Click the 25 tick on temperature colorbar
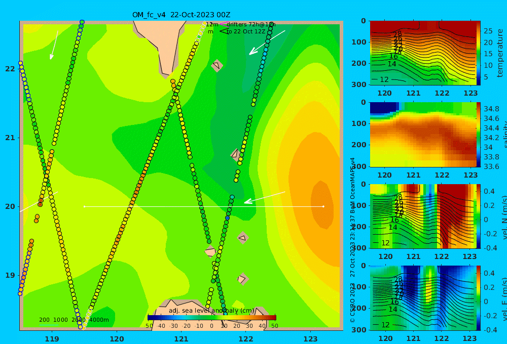This screenshot has width=507, height=344. click(488, 31)
